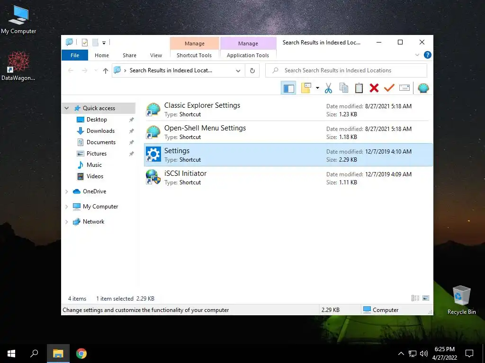Viewport: 485px width, 363px height.
Task: Expand the ribbon with the chevron next to Help
Action: [417, 55]
